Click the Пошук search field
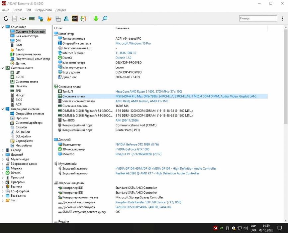Viewport: 288px width, 233px height. [x=258, y=18]
